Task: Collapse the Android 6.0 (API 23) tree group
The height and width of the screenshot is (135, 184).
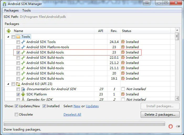Action: (8, 84)
